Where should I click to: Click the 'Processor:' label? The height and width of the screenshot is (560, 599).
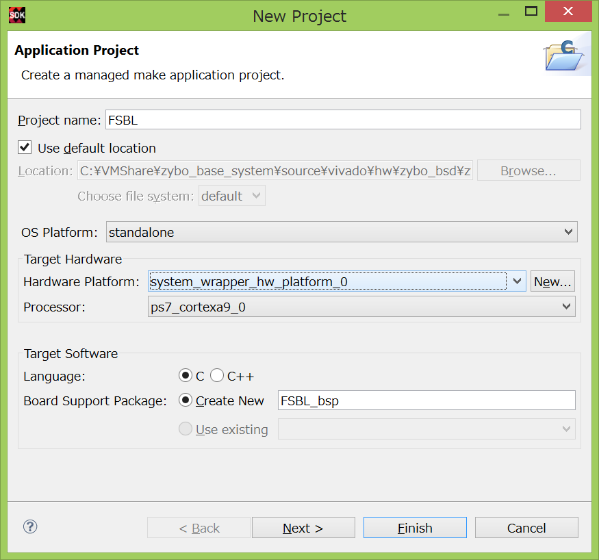pyautogui.click(x=54, y=307)
